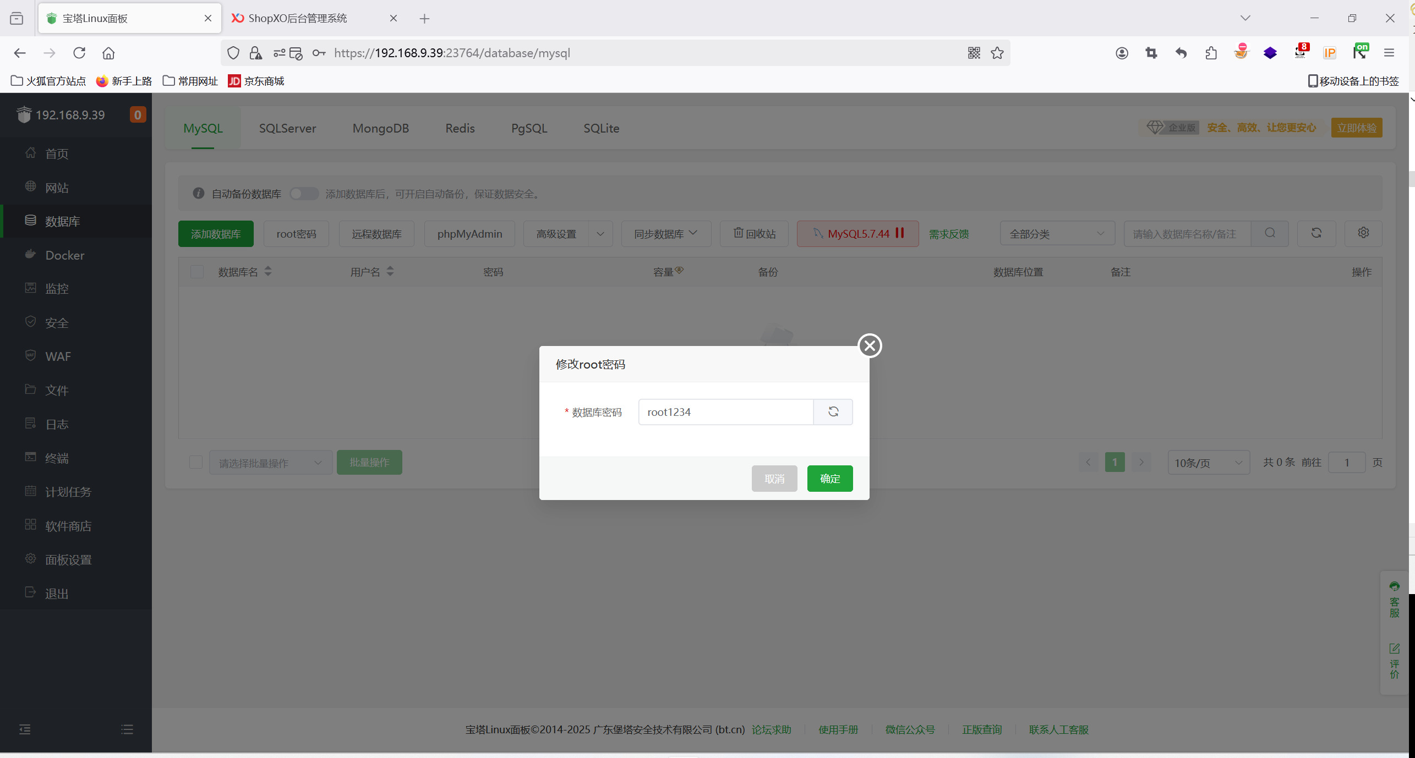The image size is (1415, 758).
Task: Click the database search magnifier icon
Action: point(1270,233)
